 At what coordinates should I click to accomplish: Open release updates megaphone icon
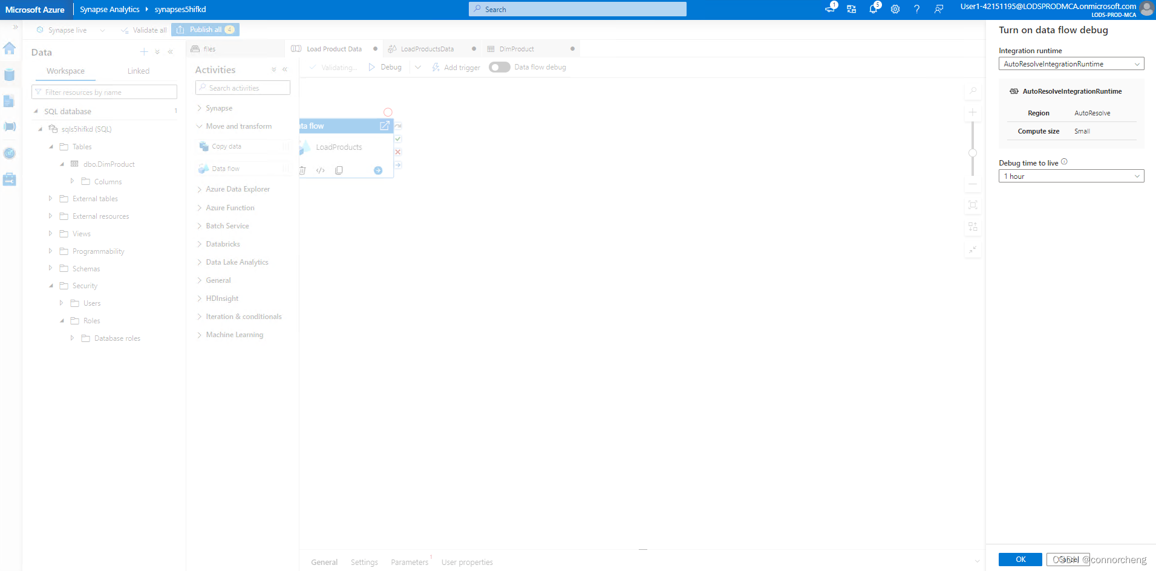(831, 8)
